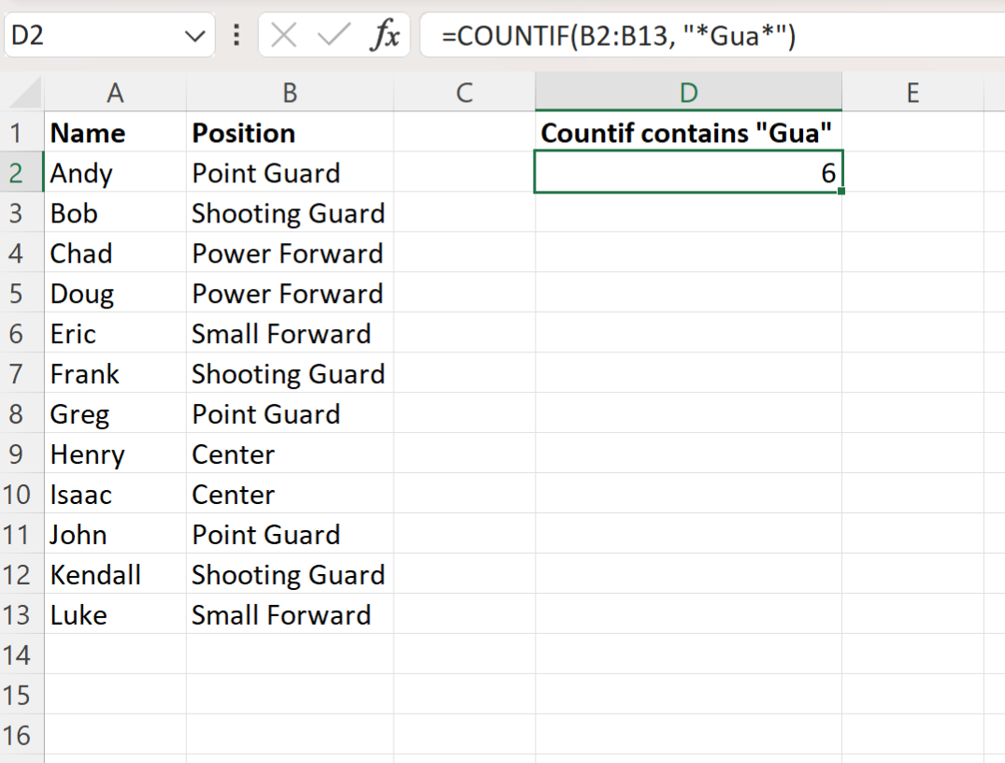Click the cell containing Countif contains "Gua"
This screenshot has height=763, width=1005.
coord(688,132)
